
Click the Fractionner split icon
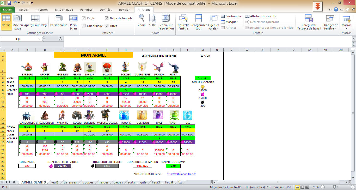pyautogui.click(x=231, y=16)
